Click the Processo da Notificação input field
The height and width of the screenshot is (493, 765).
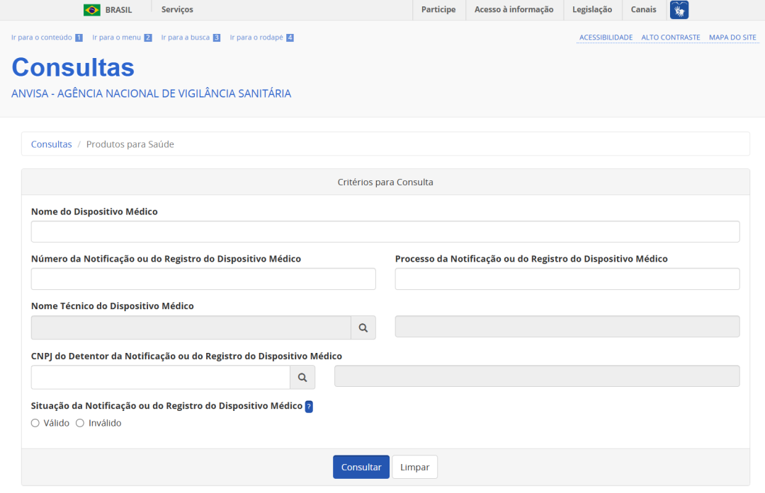click(x=567, y=279)
